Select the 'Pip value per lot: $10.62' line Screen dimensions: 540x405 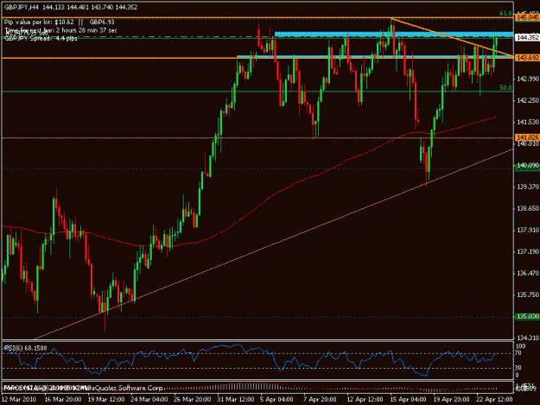tap(39, 22)
